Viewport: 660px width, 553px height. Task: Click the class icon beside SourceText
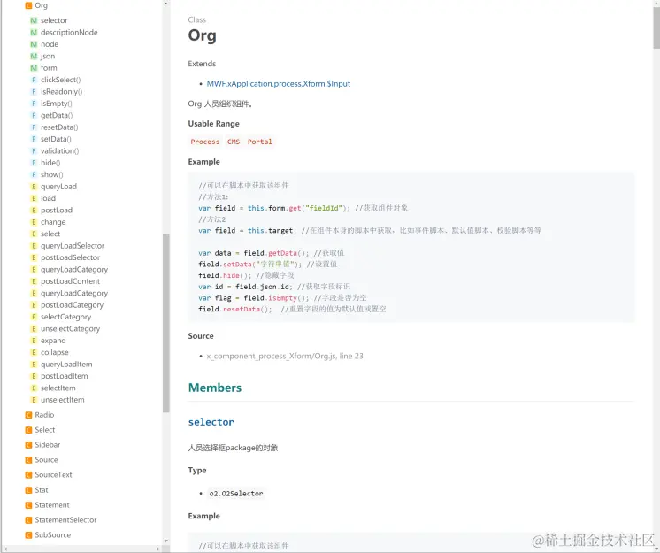click(x=28, y=475)
